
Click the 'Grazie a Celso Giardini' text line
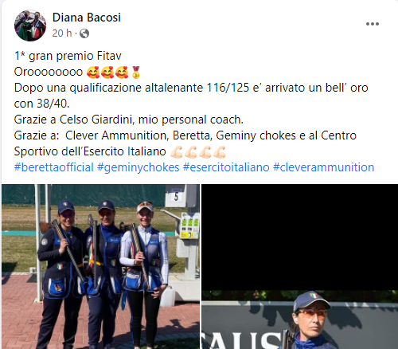point(129,120)
